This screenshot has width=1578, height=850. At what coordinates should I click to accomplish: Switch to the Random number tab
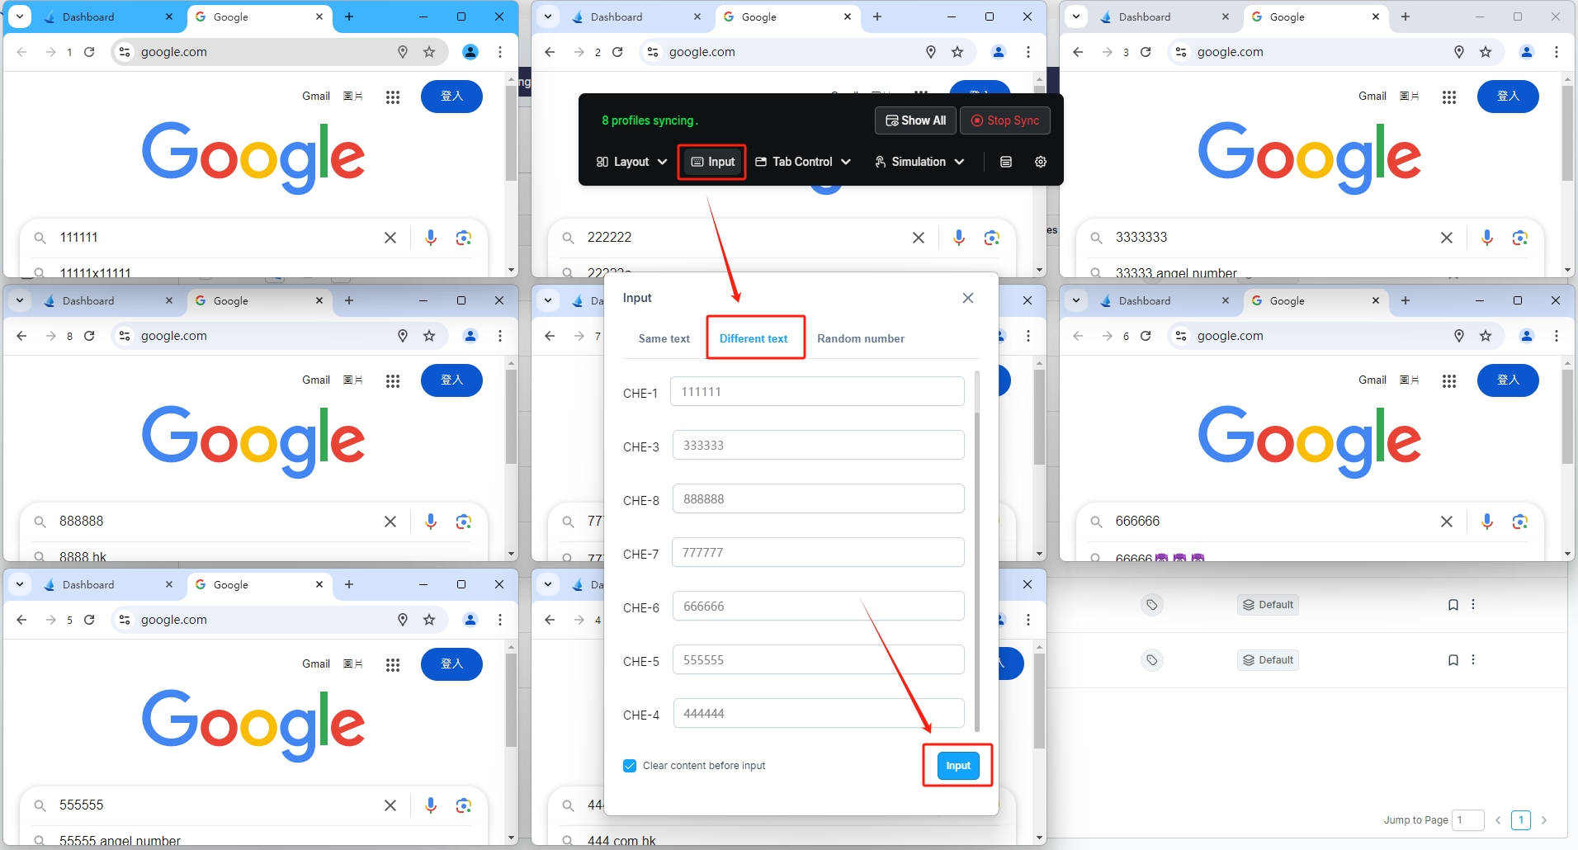861,338
